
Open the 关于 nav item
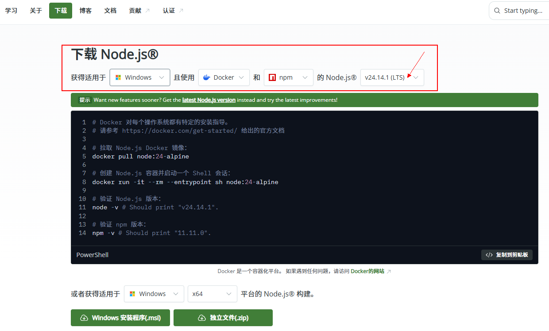pos(36,11)
